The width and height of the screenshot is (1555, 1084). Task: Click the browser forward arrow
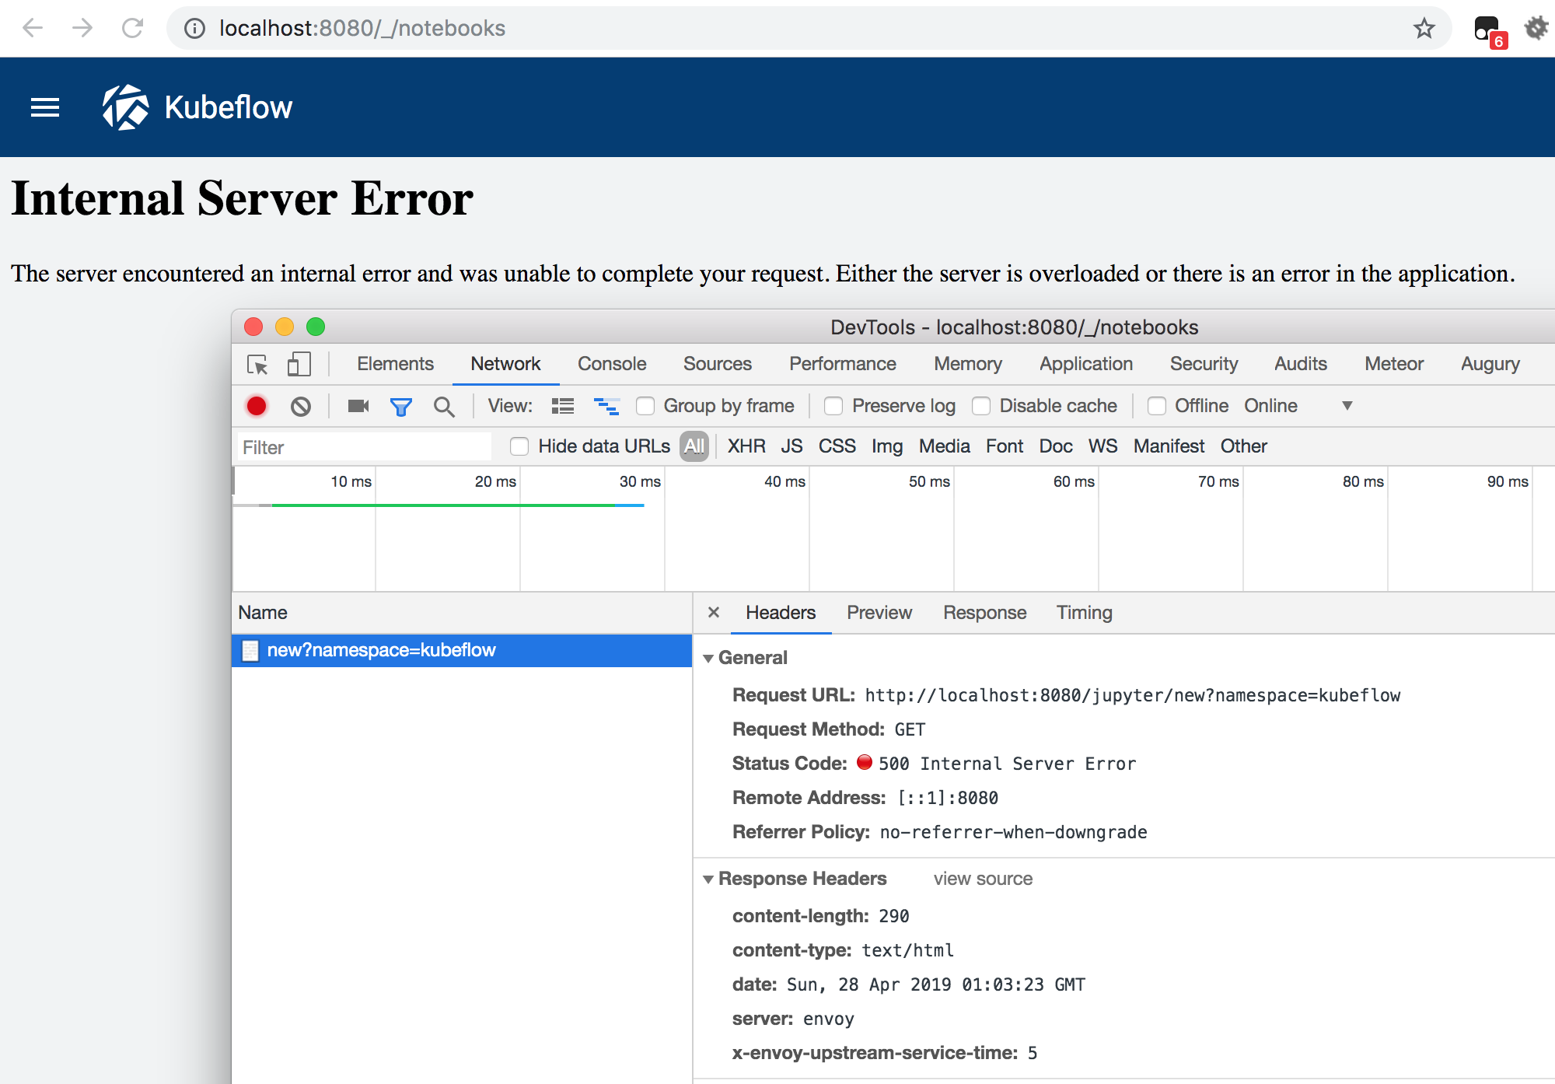click(x=82, y=28)
